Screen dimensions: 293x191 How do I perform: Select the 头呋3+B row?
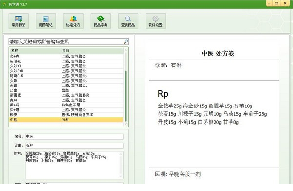66,71
